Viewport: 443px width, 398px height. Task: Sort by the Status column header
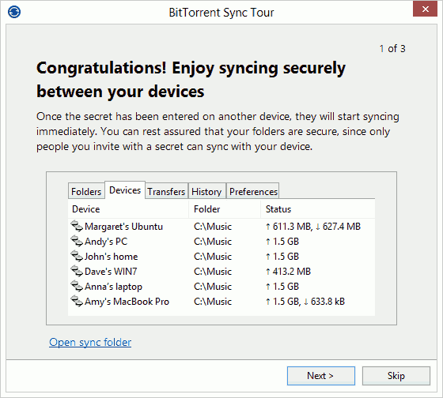[318, 209]
